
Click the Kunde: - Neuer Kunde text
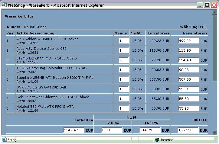27,27
